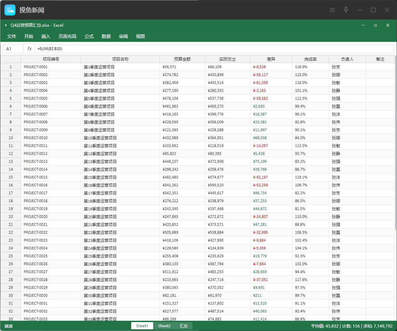
Task: Click the 就绪 status text
Action: pyautogui.click(x=9, y=326)
